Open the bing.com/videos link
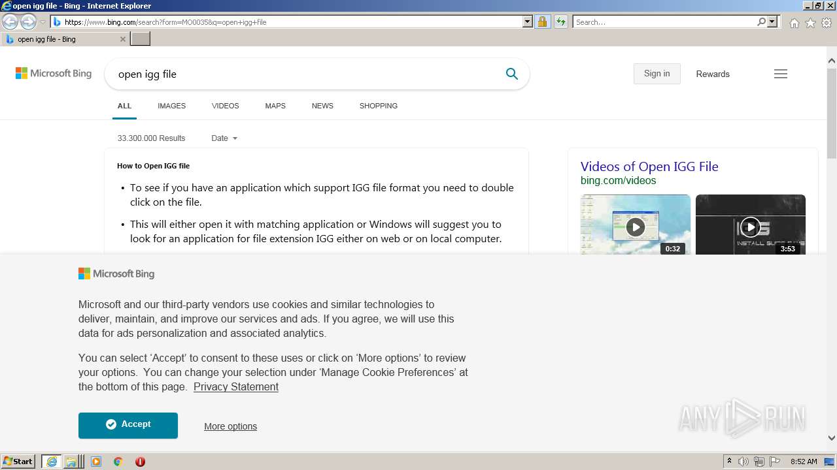 point(618,181)
